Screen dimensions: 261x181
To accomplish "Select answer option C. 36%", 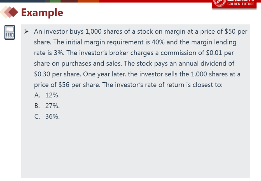I will (x=47, y=117).
